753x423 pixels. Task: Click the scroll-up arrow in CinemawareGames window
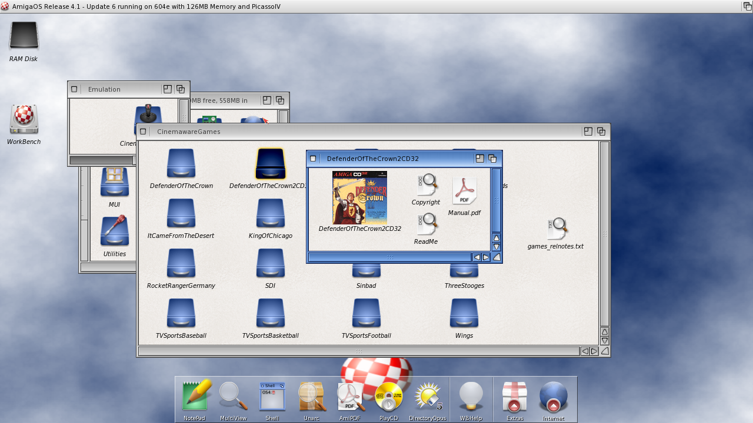point(605,332)
